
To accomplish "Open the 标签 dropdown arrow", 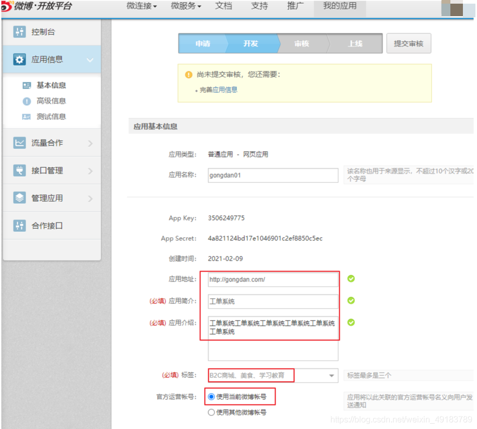I will pos(331,376).
